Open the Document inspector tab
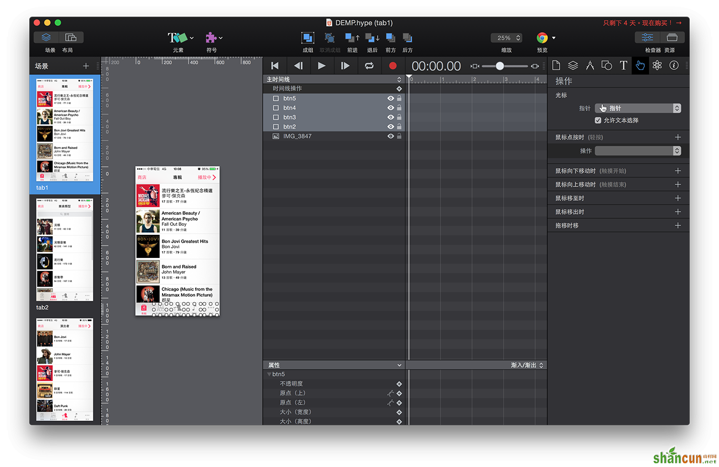Viewport: 719px width, 467px height. [x=556, y=65]
